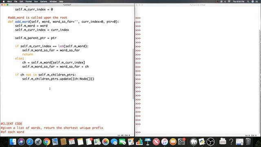Open Reminders app in Dock
Viewport: 261px width, 147px height.
pos(89,142)
